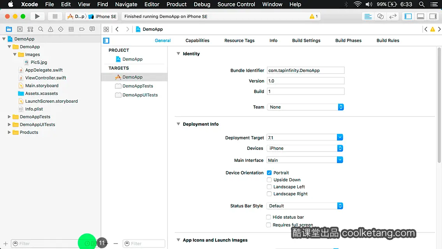Expand the DemoAppTests folder
This screenshot has width=442, height=249.
9,117
